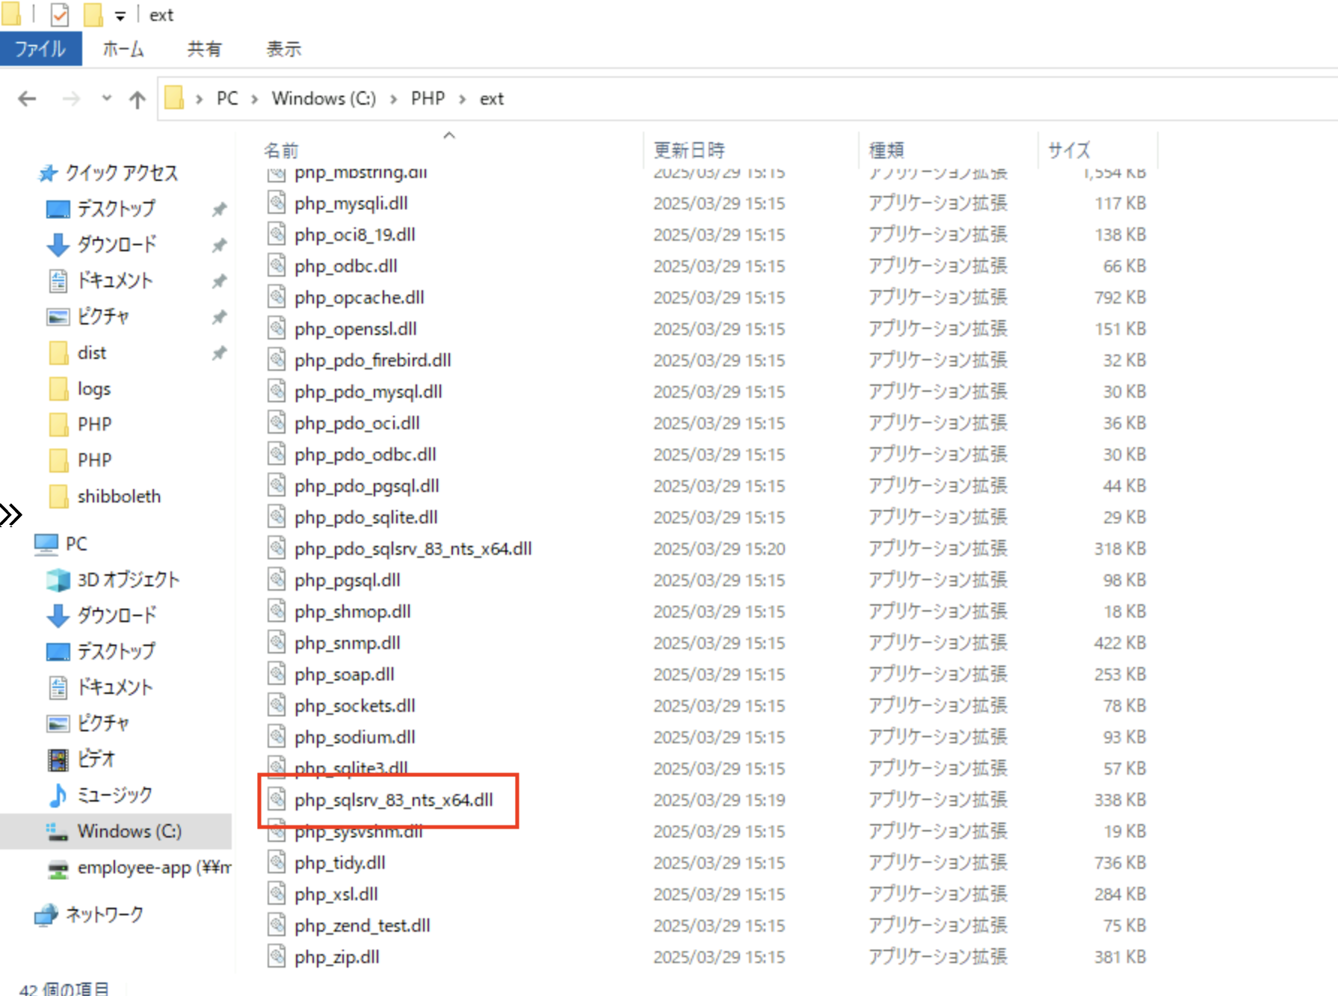Screen dimensions: 1338x996
Task: Open the employee-app network drive
Action: 154,867
